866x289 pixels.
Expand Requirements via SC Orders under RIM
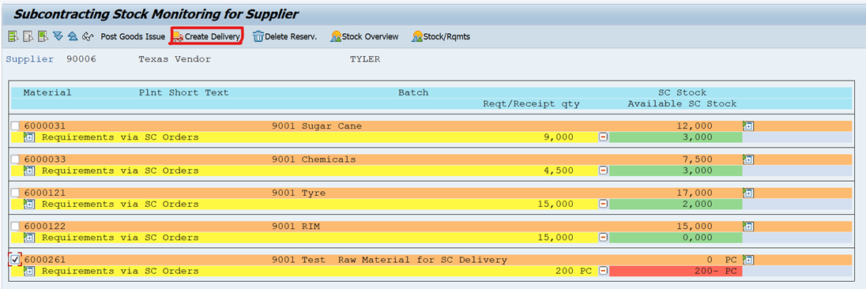[29, 238]
